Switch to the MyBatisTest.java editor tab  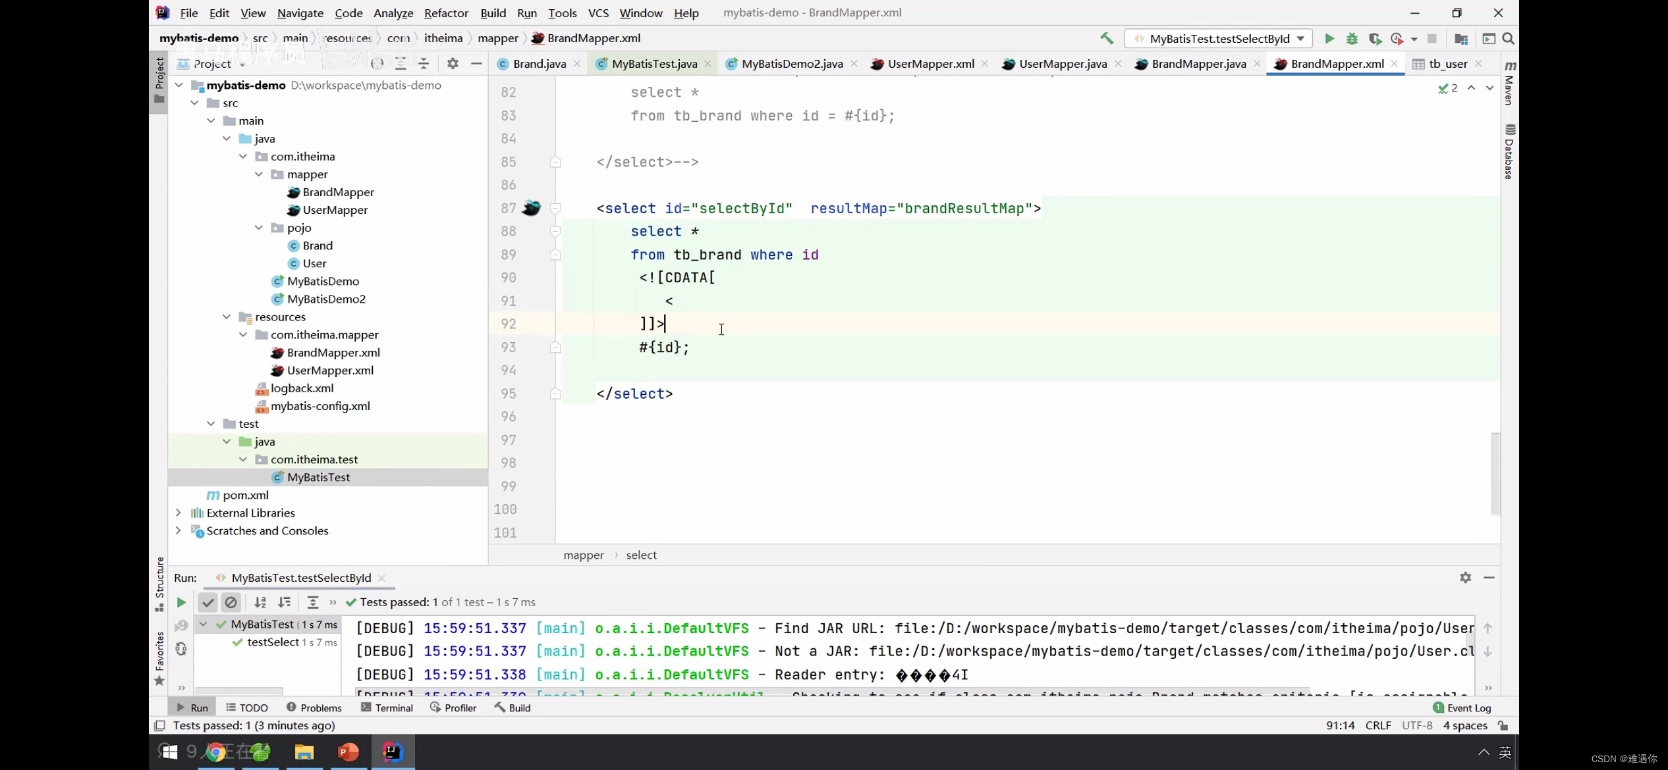click(x=653, y=63)
